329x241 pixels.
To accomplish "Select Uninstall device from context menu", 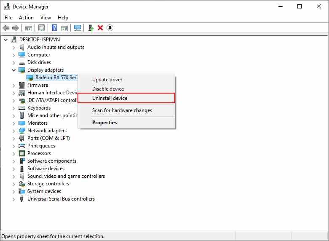I will [x=126, y=98].
